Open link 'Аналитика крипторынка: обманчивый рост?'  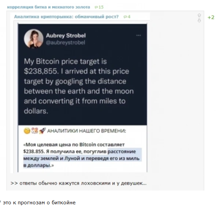[66, 17]
